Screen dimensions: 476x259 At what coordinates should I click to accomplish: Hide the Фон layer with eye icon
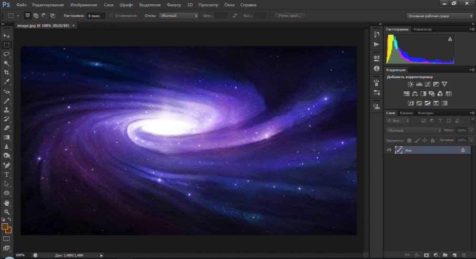click(389, 150)
